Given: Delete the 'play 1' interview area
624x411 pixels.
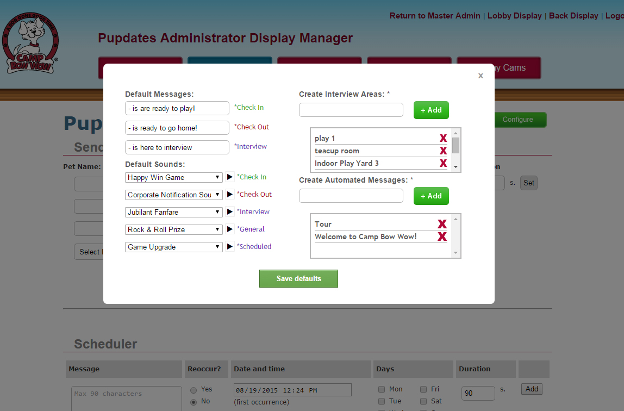Looking at the screenshot, I should point(443,138).
